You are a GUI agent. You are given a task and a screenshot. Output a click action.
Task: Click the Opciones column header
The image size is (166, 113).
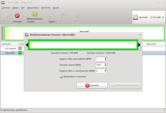click(x=151, y=44)
